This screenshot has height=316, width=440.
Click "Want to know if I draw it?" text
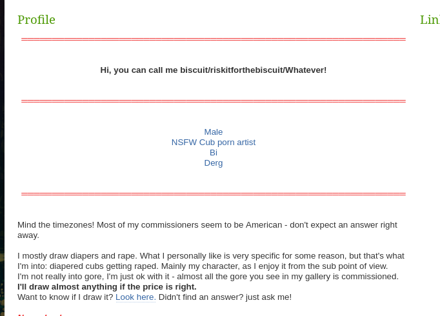(x=65, y=297)
